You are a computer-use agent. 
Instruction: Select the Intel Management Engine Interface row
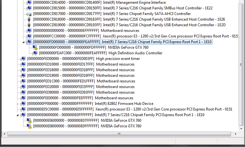point(99,2)
